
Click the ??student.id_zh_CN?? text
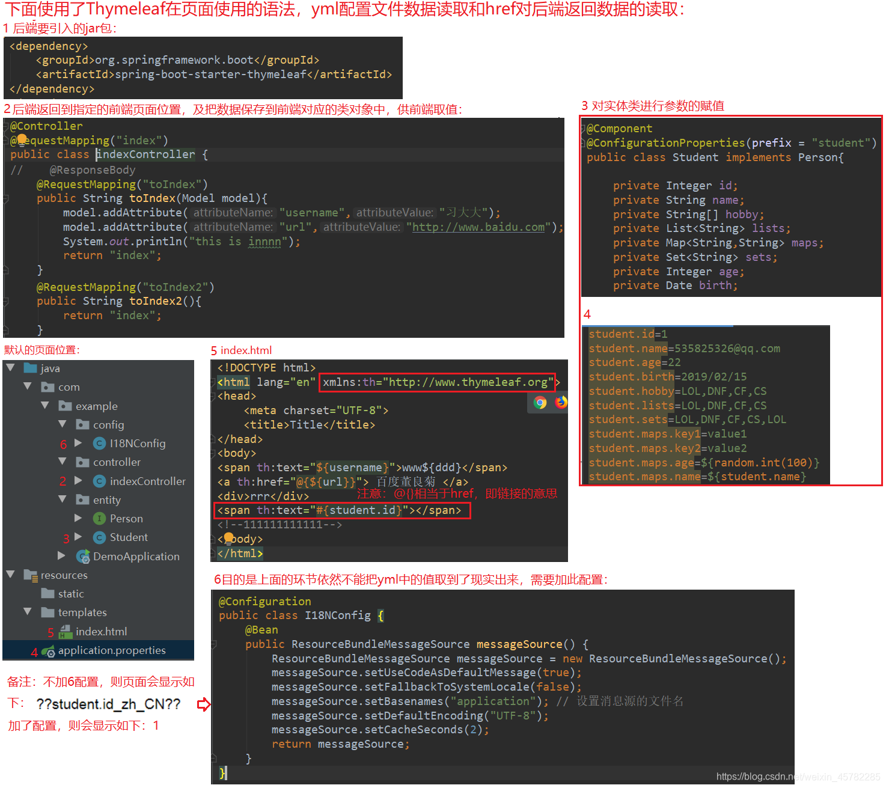(x=108, y=704)
